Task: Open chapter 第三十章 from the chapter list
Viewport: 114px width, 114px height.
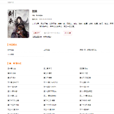Action: (85, 110)
